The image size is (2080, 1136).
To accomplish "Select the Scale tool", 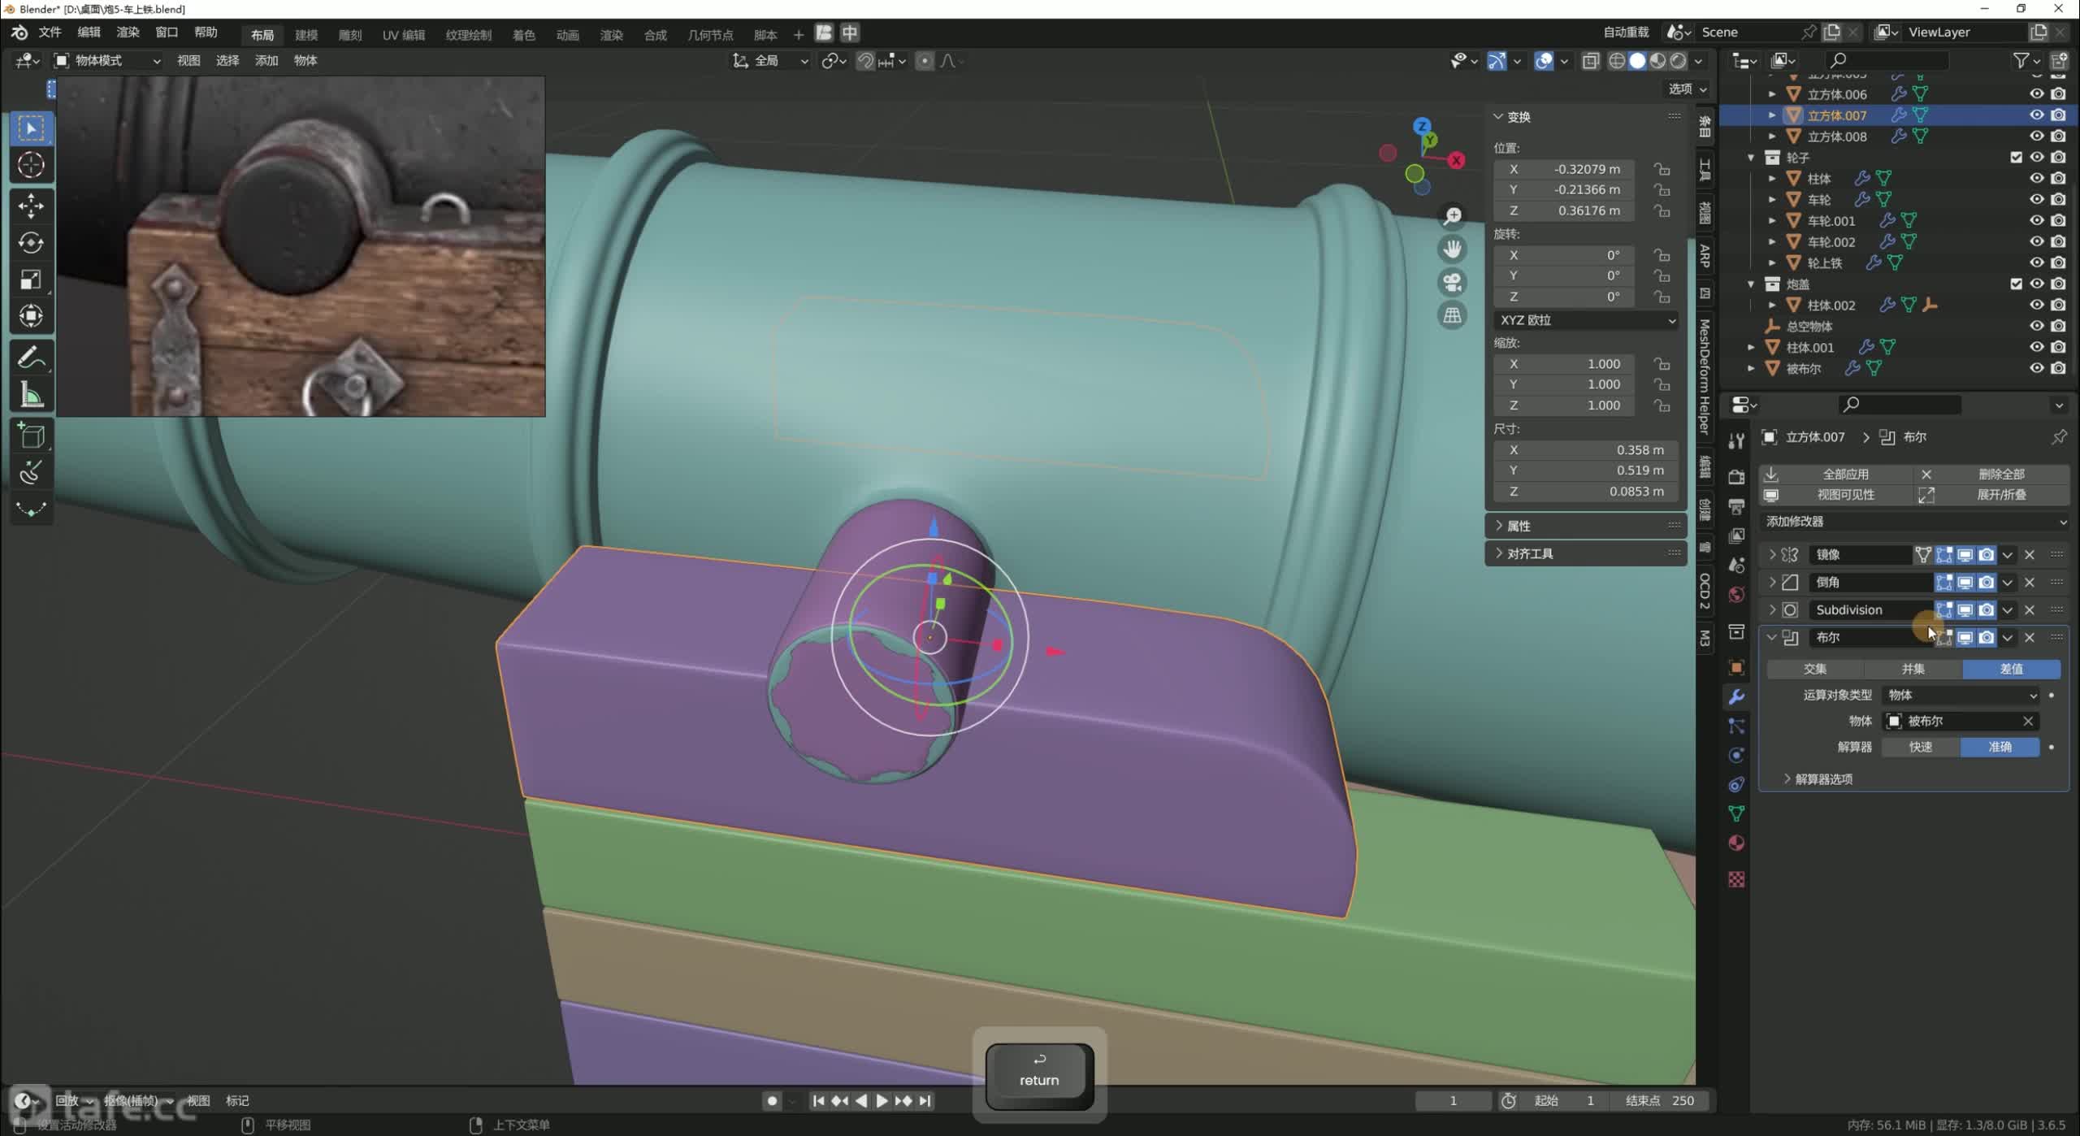I will (31, 280).
